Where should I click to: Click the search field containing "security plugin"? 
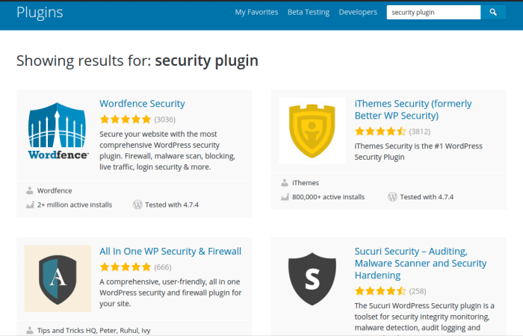coord(433,12)
